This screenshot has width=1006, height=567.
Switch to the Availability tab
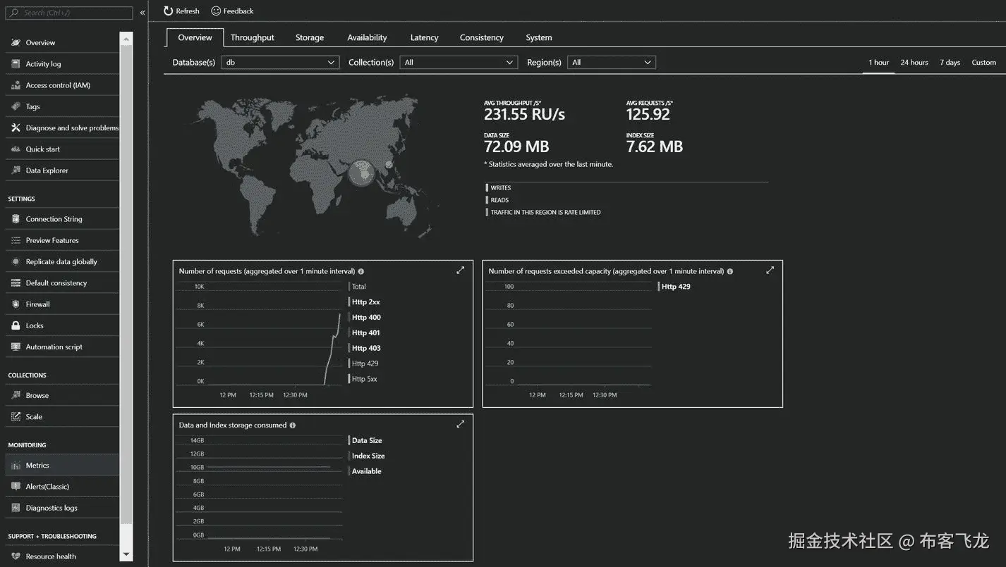click(x=367, y=37)
